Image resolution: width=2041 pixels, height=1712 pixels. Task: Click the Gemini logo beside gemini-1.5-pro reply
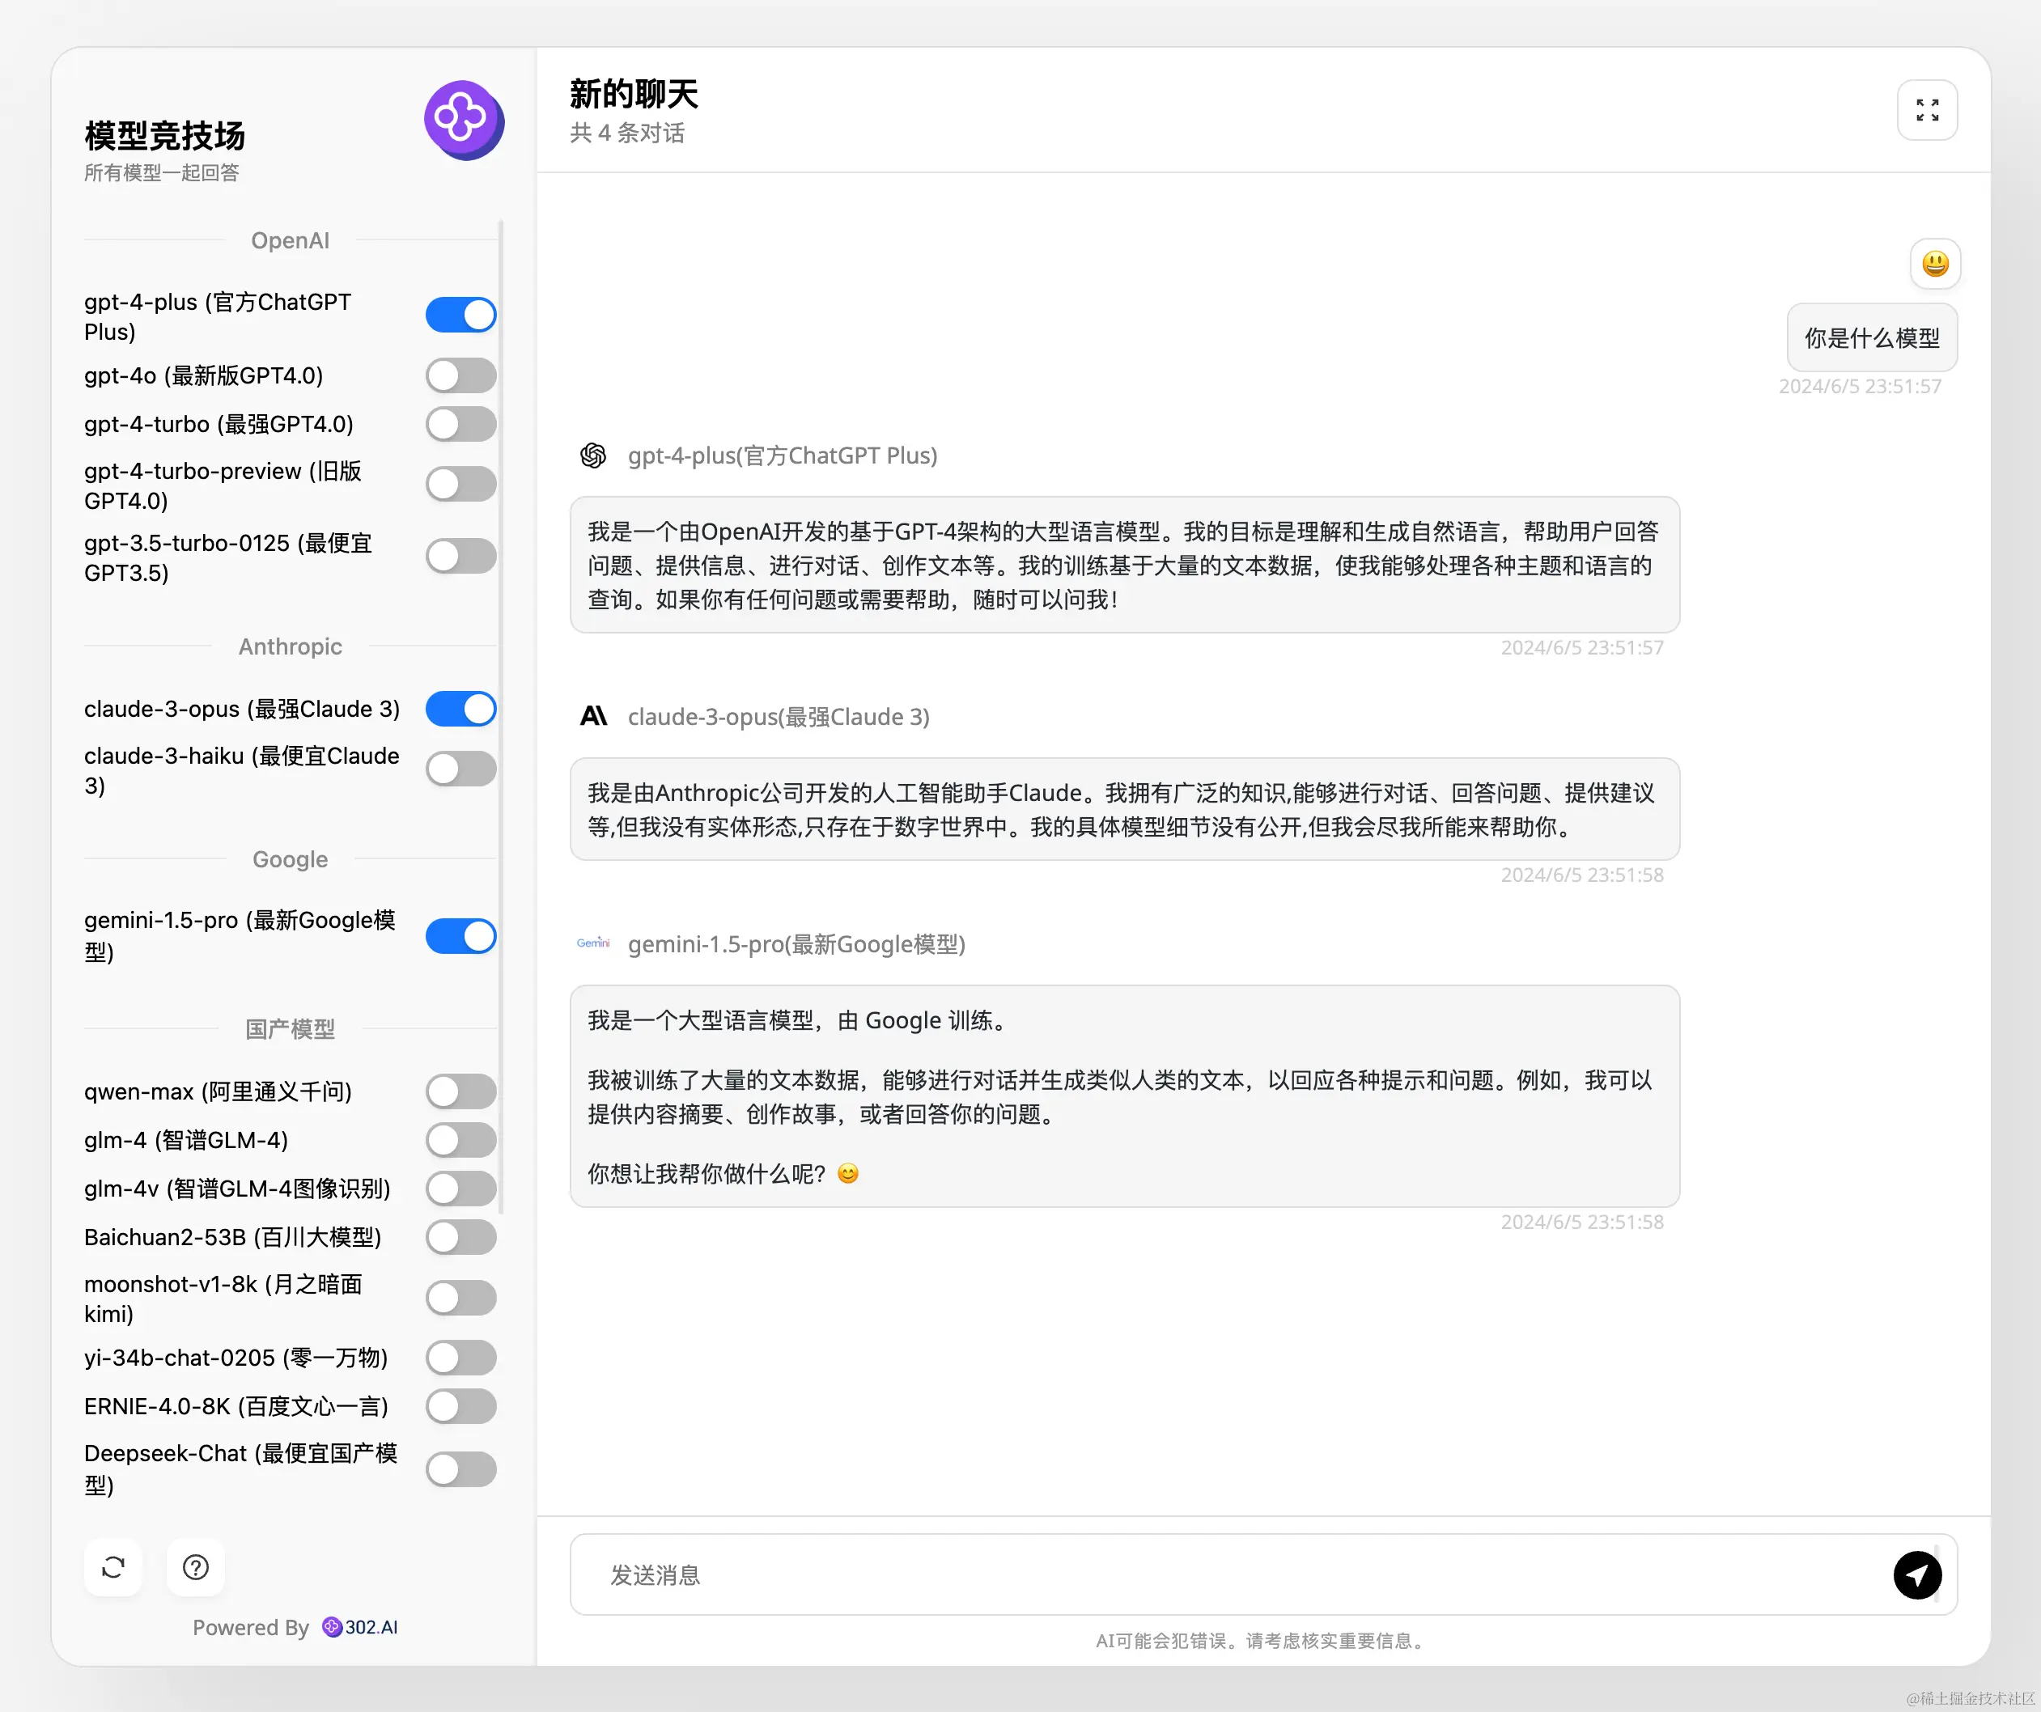pos(593,943)
